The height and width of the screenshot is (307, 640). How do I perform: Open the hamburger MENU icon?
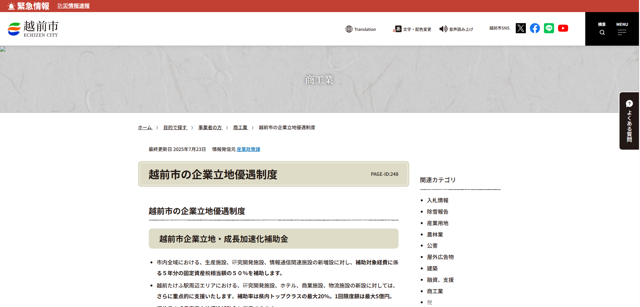tap(622, 33)
